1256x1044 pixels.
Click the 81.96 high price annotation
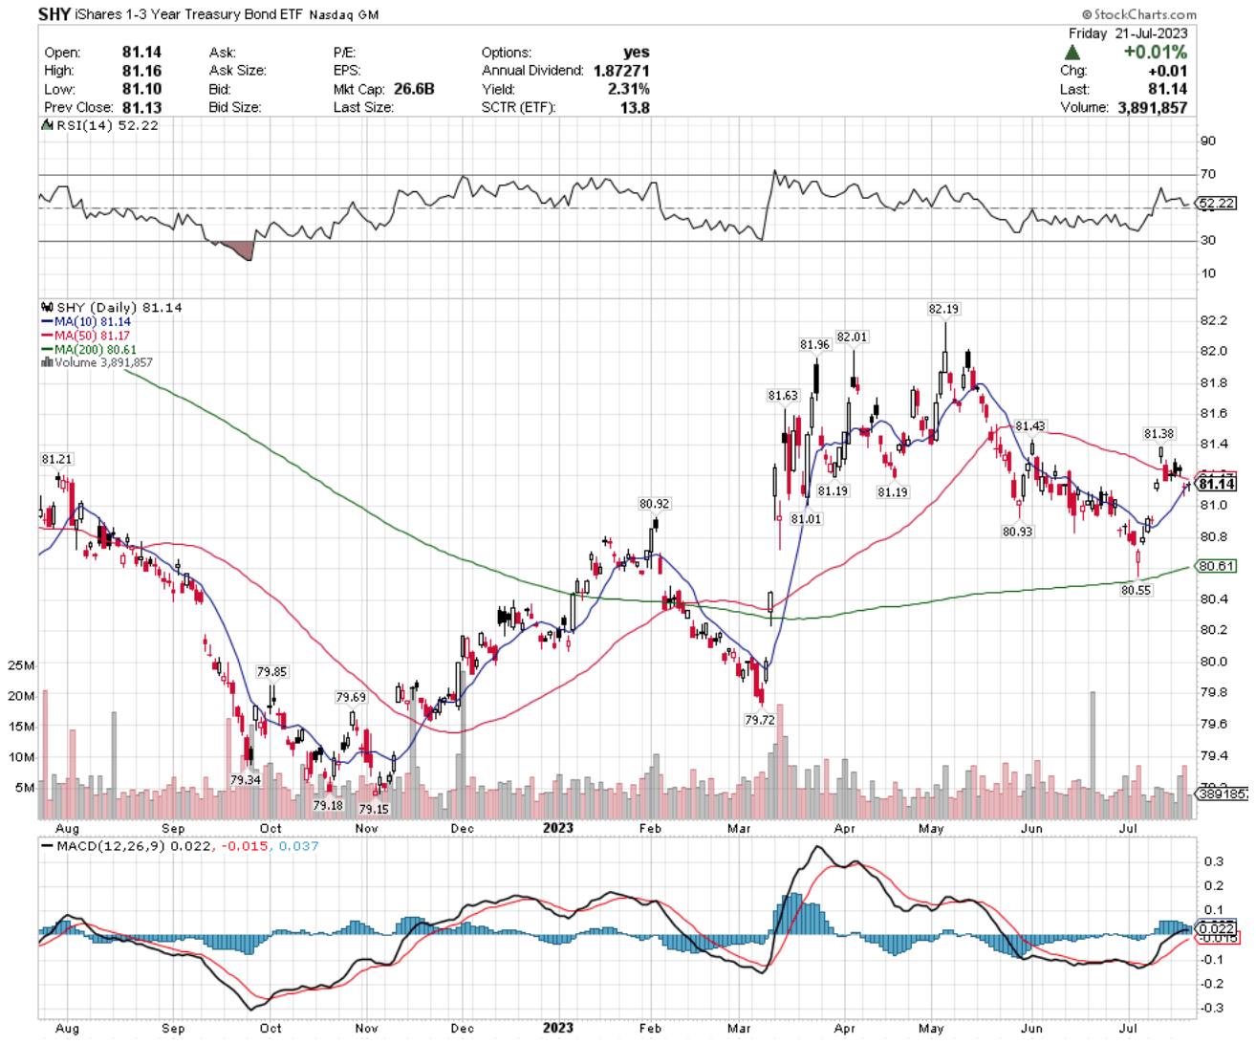click(814, 345)
